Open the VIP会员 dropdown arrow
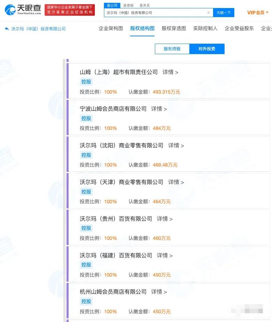 (267, 13)
